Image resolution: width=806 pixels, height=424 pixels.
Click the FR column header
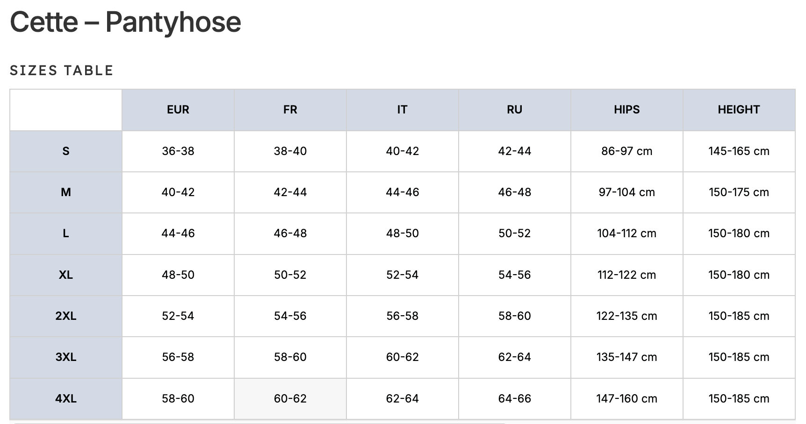[x=290, y=110]
